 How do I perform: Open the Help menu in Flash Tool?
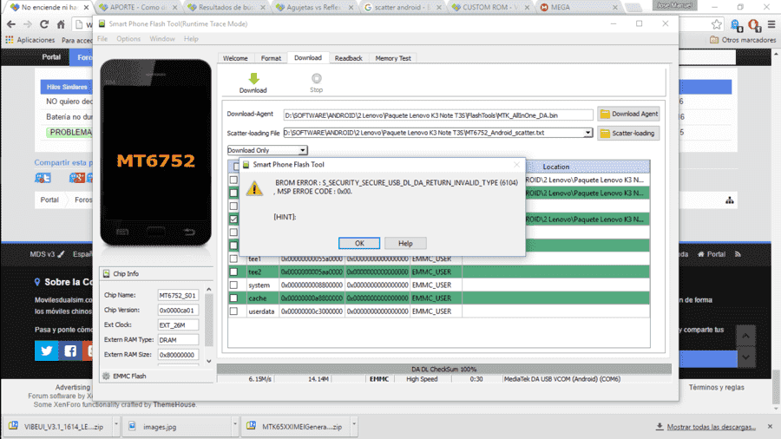coord(191,39)
